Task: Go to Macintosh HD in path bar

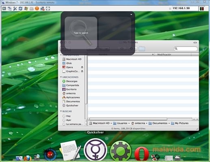Action: 100,123
